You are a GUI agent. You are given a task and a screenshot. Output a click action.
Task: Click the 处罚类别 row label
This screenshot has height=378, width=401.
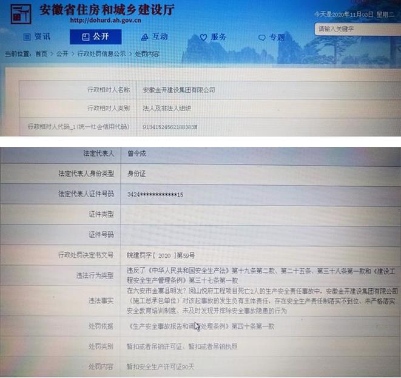click(x=101, y=346)
